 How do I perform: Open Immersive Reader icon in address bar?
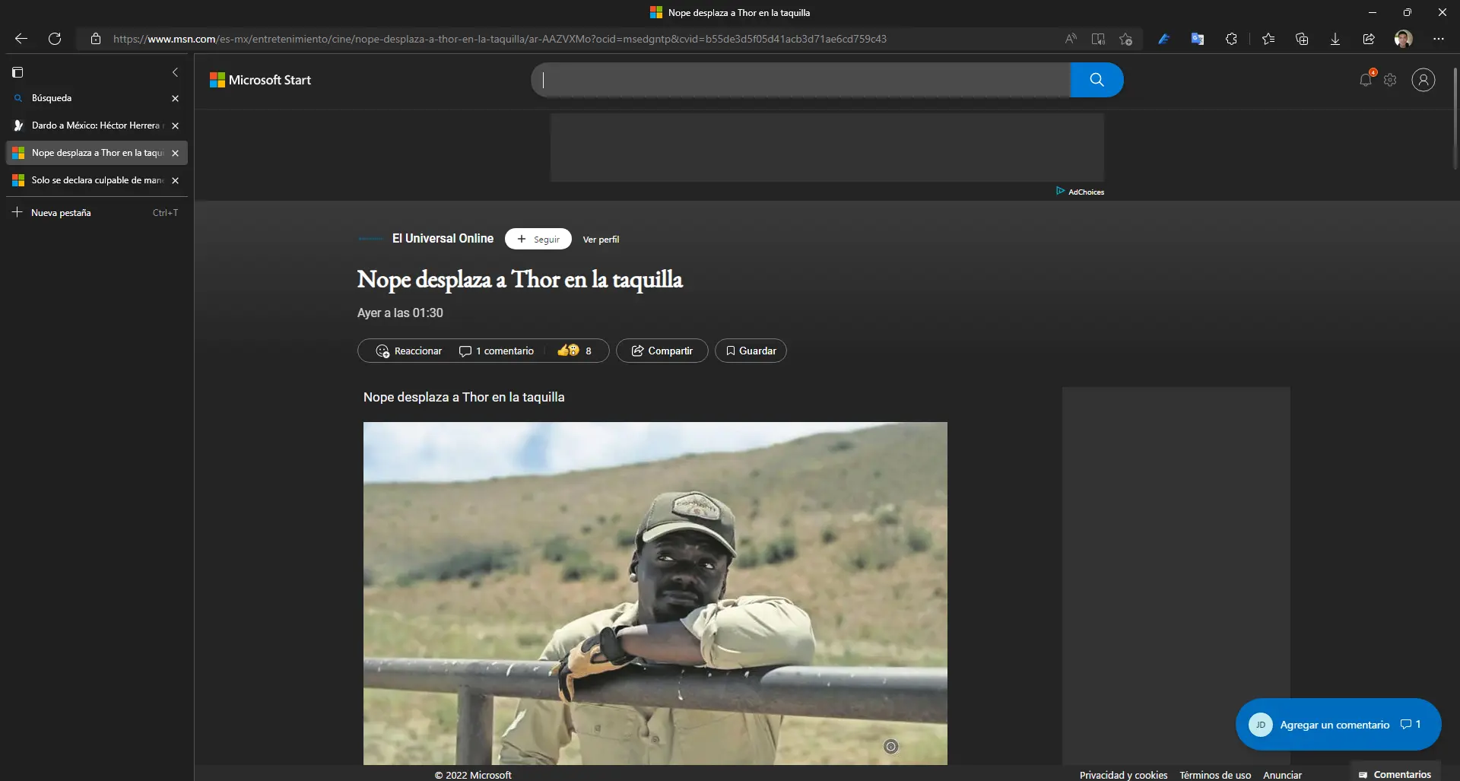[x=1098, y=39]
